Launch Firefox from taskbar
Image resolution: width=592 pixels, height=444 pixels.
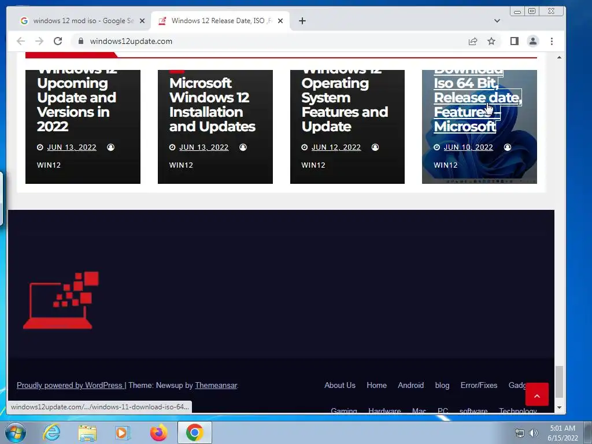158,432
